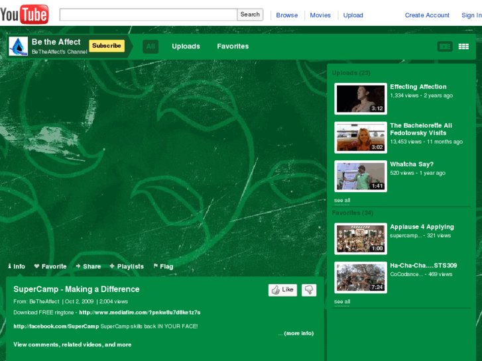Open the Movies link
The width and height of the screenshot is (482, 361).
pos(320,15)
